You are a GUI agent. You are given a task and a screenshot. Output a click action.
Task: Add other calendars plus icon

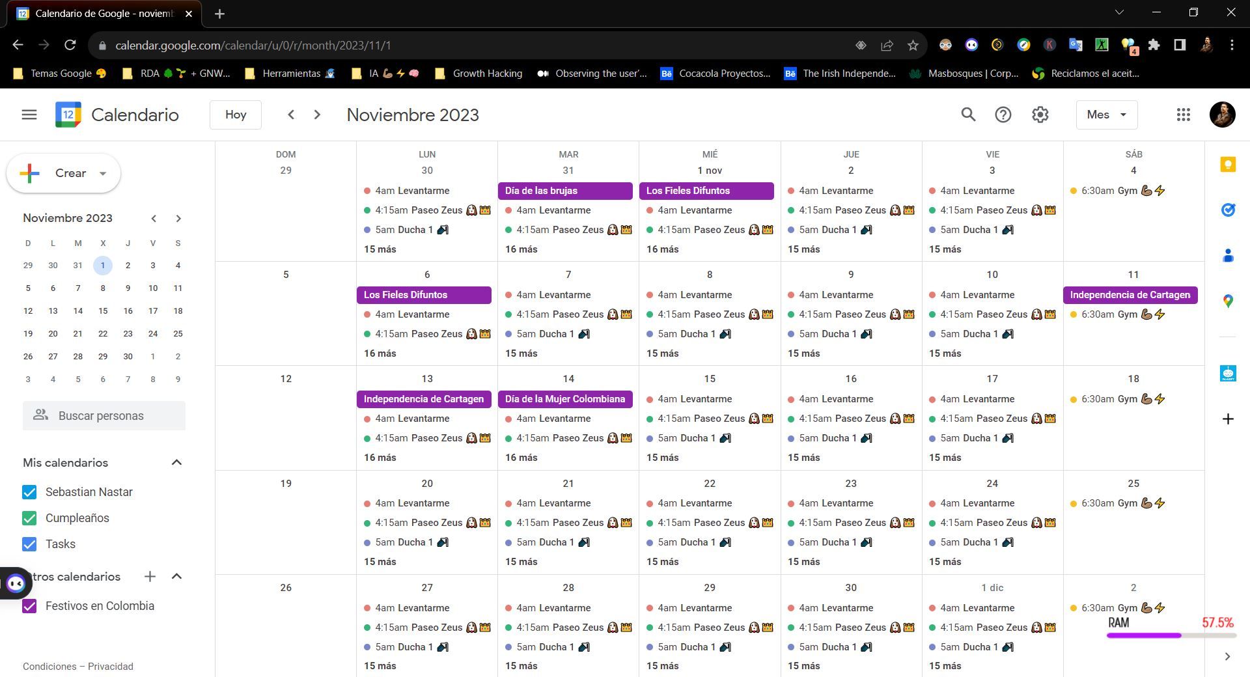150,576
